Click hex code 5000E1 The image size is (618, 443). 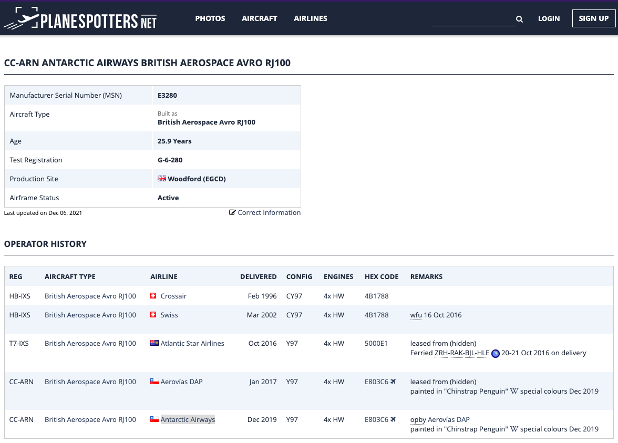[376, 343]
